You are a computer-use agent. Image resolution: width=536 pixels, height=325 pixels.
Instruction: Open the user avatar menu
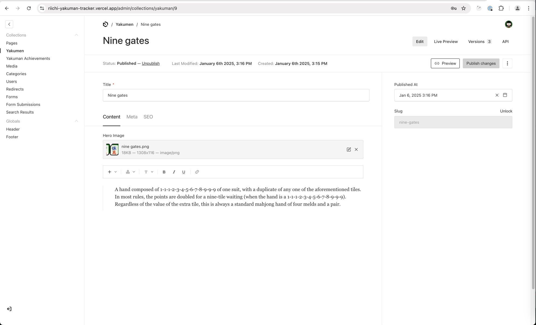(509, 24)
